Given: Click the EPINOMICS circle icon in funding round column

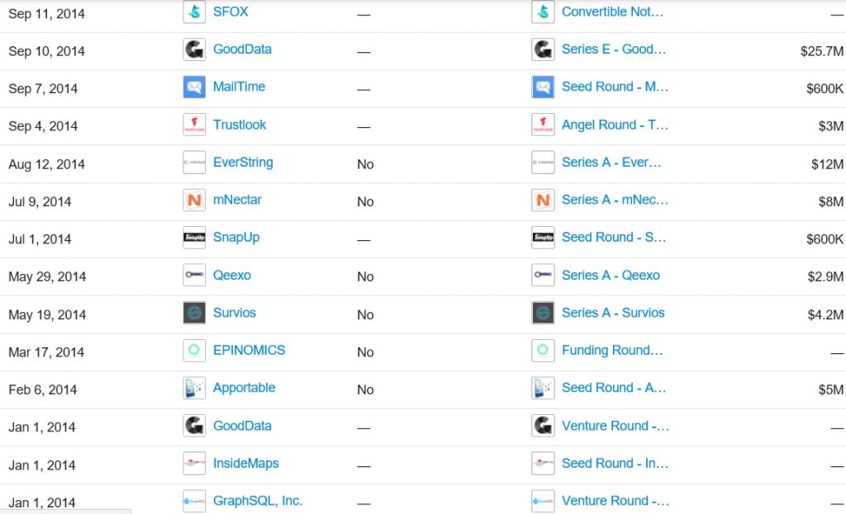Looking at the screenshot, I should coord(543,350).
